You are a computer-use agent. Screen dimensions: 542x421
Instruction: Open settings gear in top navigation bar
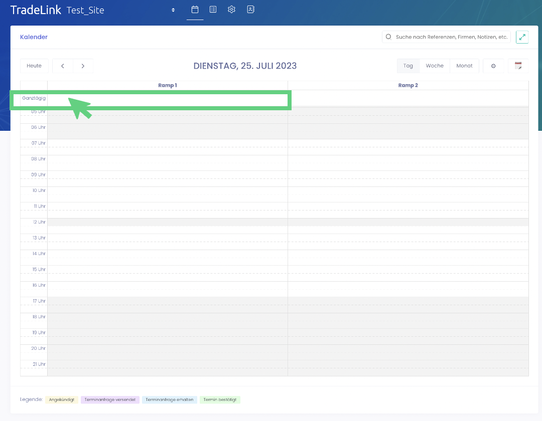pyautogui.click(x=231, y=10)
